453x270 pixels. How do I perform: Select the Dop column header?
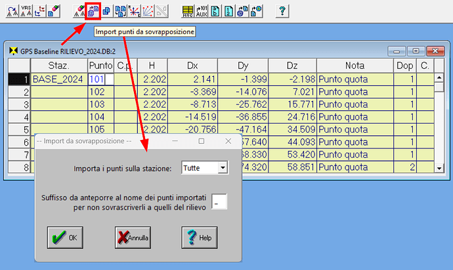coord(405,66)
